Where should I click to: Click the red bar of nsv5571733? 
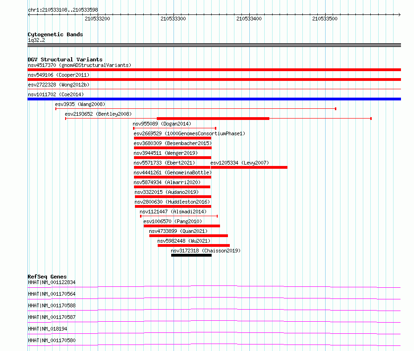point(172,167)
